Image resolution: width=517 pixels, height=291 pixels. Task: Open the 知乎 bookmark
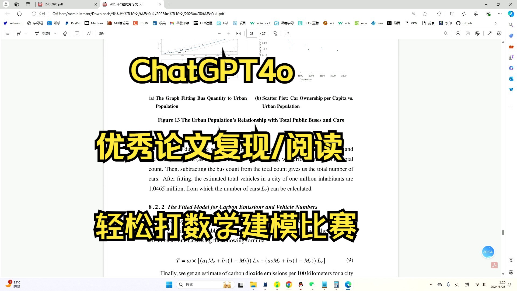[54, 23]
